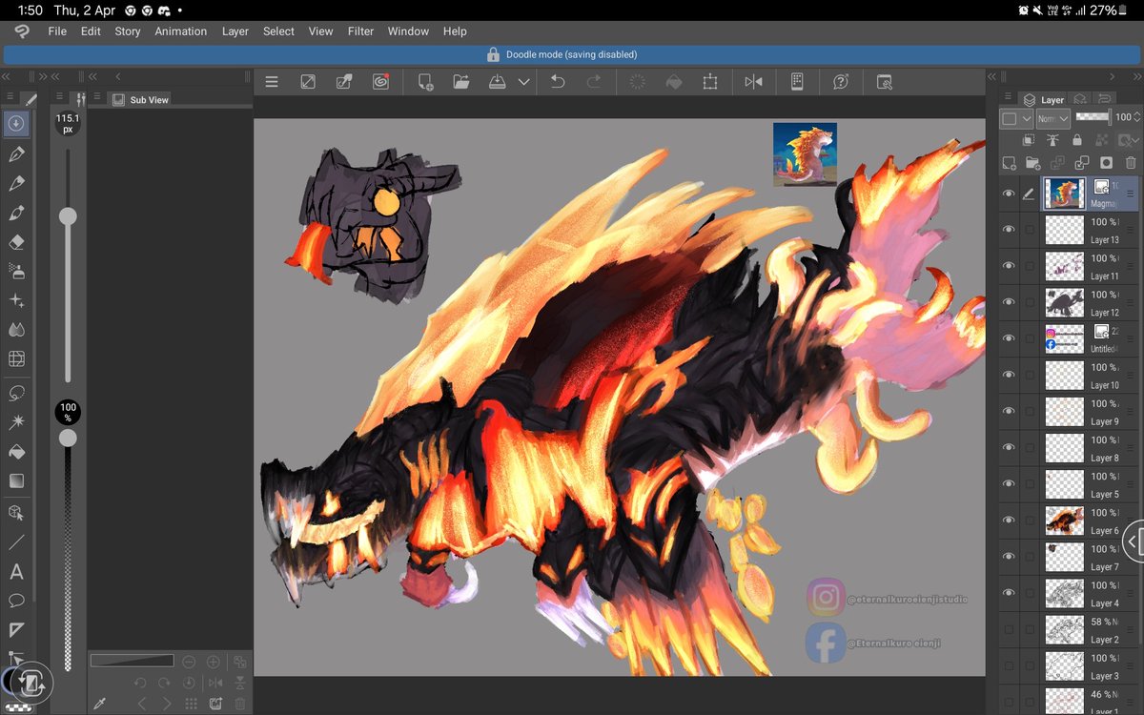Select the Fill bucket tool

pos(16,452)
